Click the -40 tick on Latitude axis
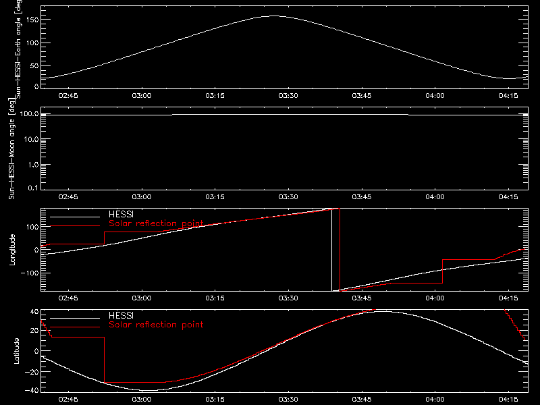This screenshot has width=540, height=405. click(31, 391)
